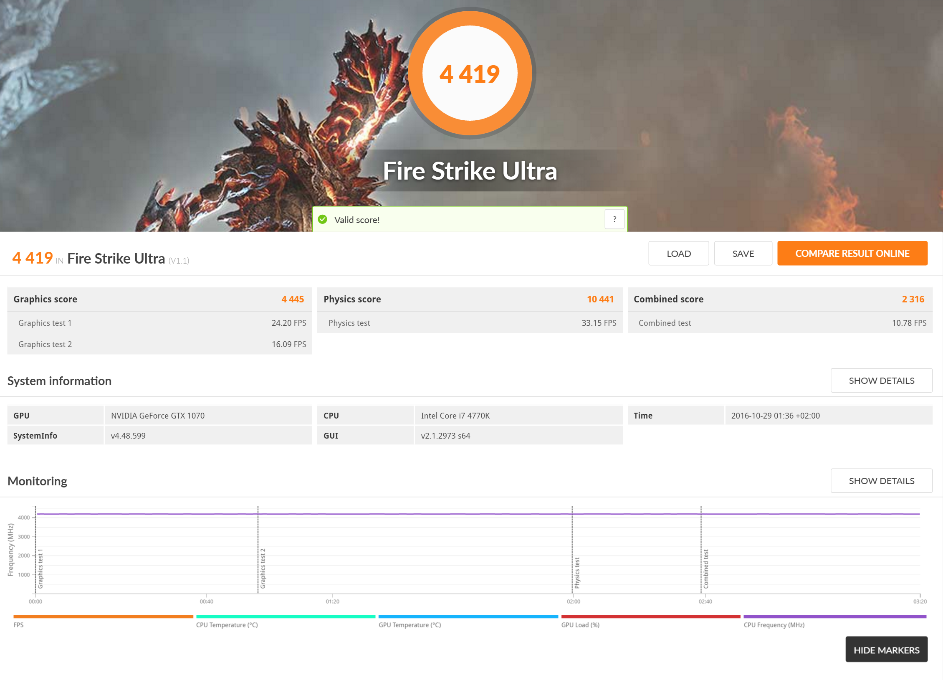Click the large 4 419 score circle

(x=470, y=74)
